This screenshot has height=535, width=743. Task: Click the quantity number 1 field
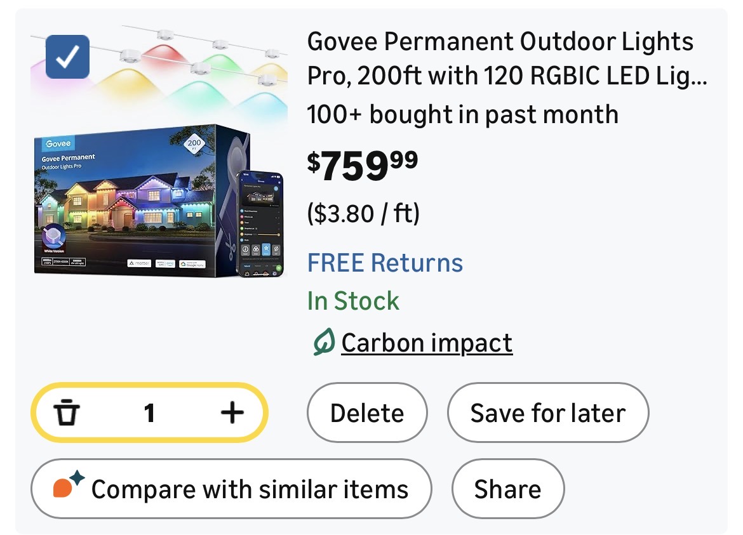pyautogui.click(x=149, y=414)
